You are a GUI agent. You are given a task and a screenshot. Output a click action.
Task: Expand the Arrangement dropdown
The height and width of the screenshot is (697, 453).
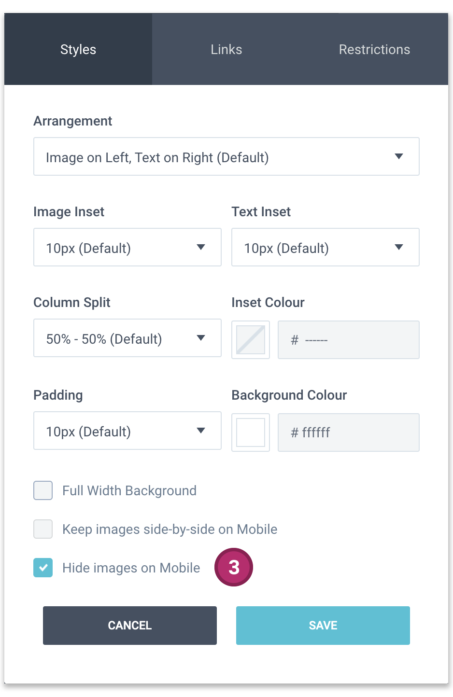pyautogui.click(x=226, y=157)
